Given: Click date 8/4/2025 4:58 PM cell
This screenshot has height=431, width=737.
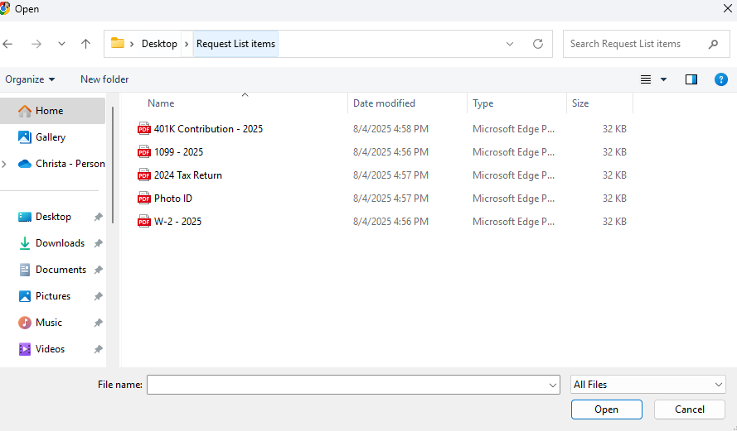Looking at the screenshot, I should tap(391, 129).
